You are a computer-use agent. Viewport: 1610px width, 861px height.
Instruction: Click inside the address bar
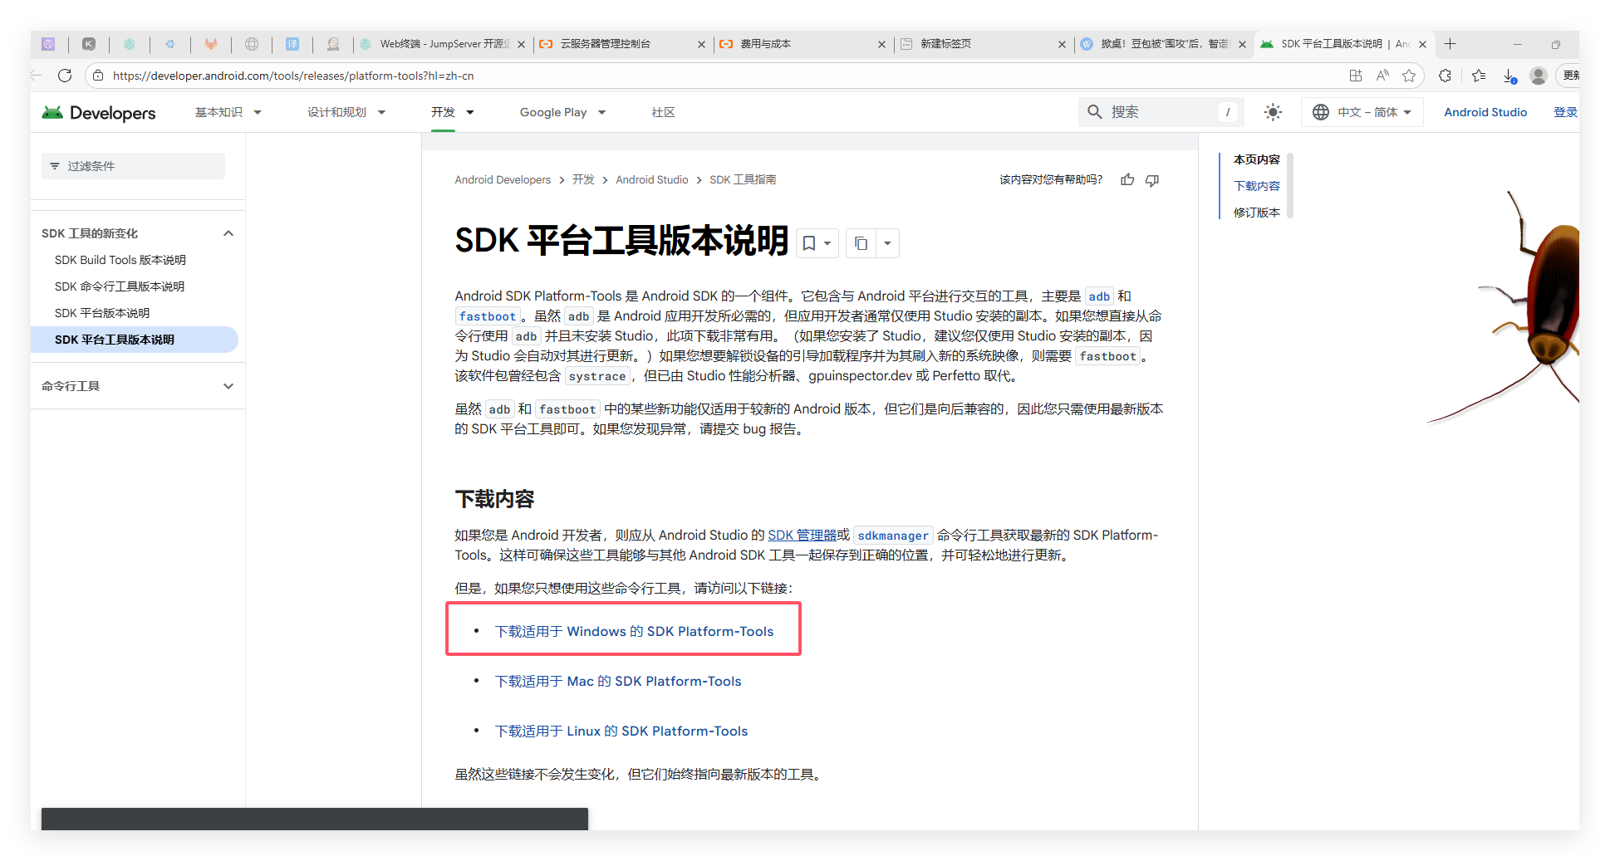(x=332, y=76)
